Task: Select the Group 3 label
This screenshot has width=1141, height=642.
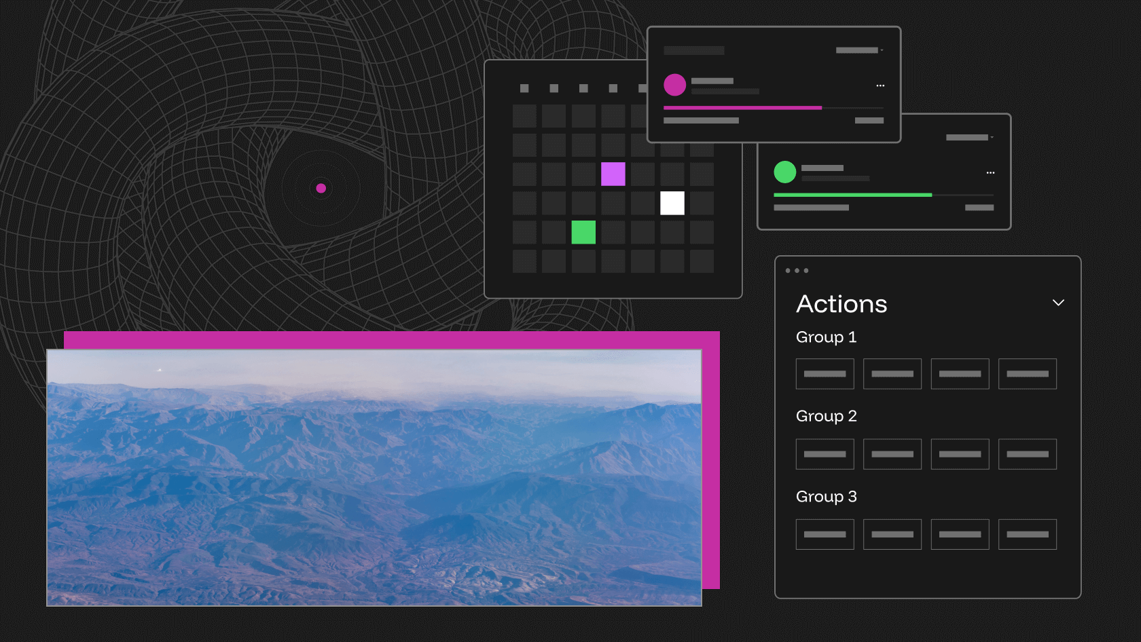Action: 826,497
